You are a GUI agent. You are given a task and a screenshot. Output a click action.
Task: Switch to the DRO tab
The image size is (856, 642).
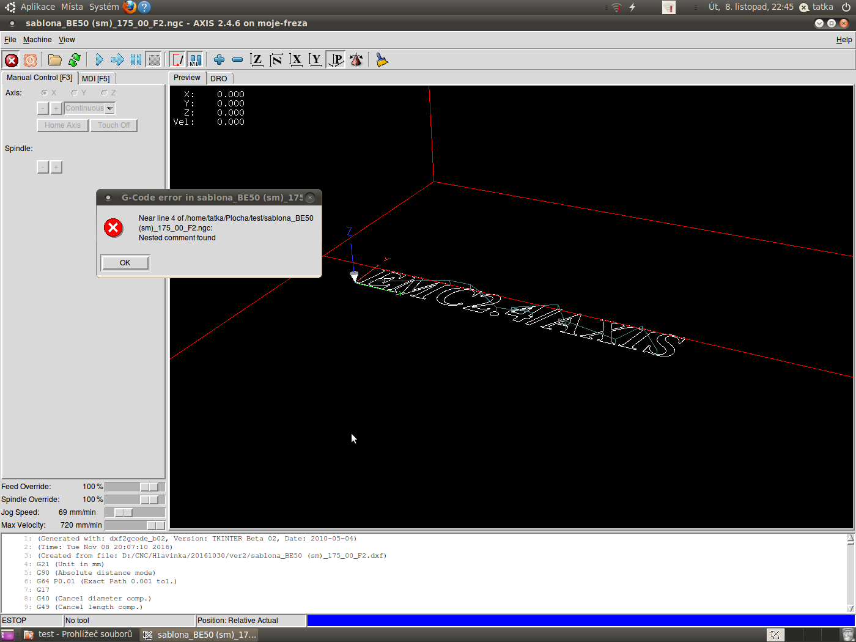pos(219,78)
